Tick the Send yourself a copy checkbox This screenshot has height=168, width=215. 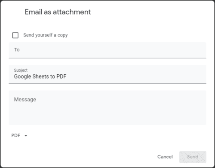point(15,35)
